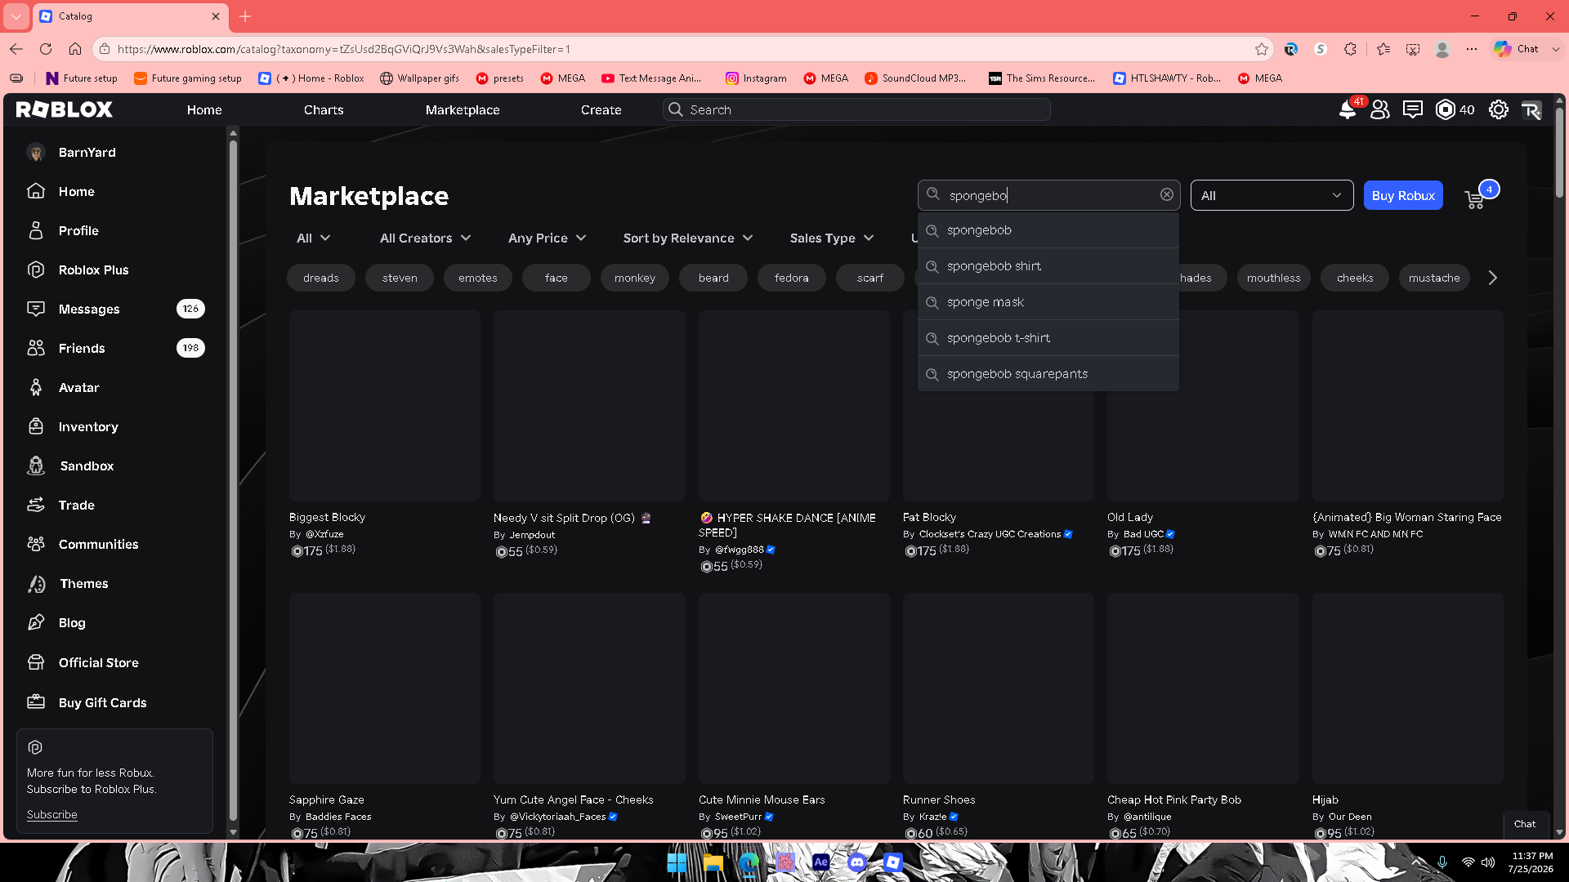The image size is (1569, 882).
Task: Click the Profile icon in the sidebar
Action: tap(36, 230)
